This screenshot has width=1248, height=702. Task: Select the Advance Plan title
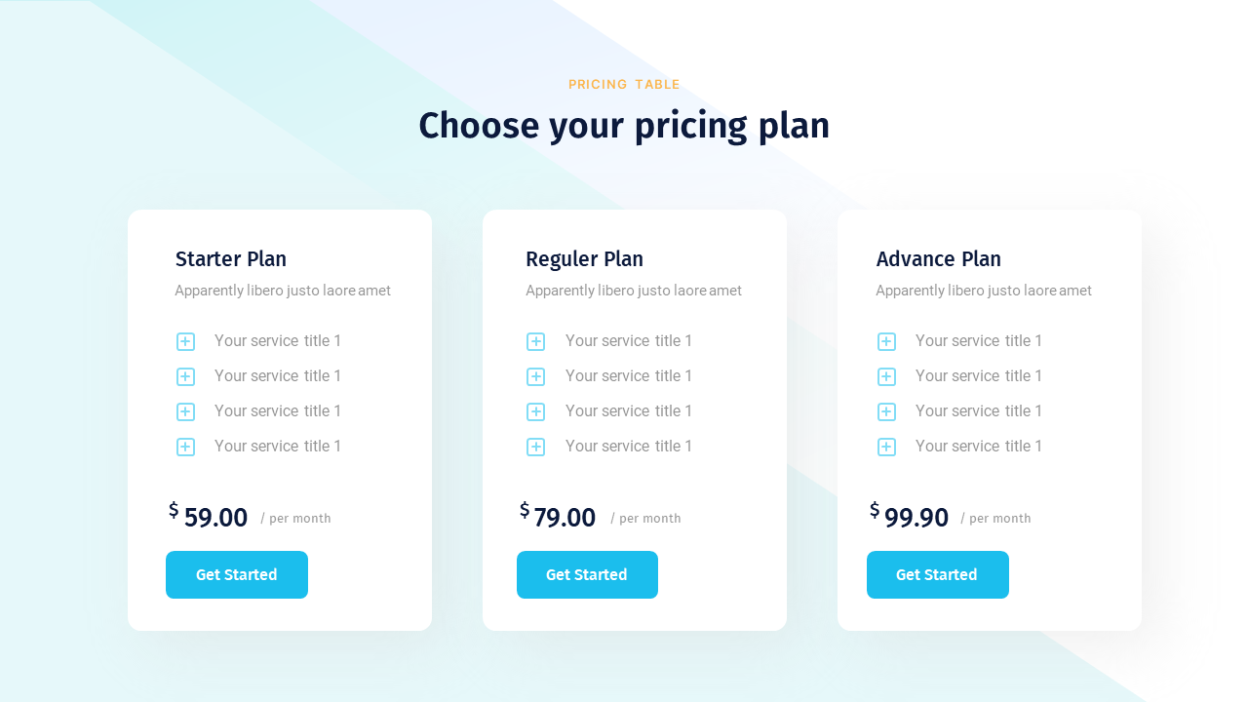point(938,259)
